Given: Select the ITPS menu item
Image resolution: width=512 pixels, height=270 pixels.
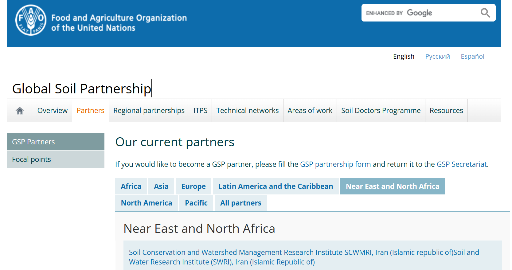Looking at the screenshot, I should pos(200,111).
